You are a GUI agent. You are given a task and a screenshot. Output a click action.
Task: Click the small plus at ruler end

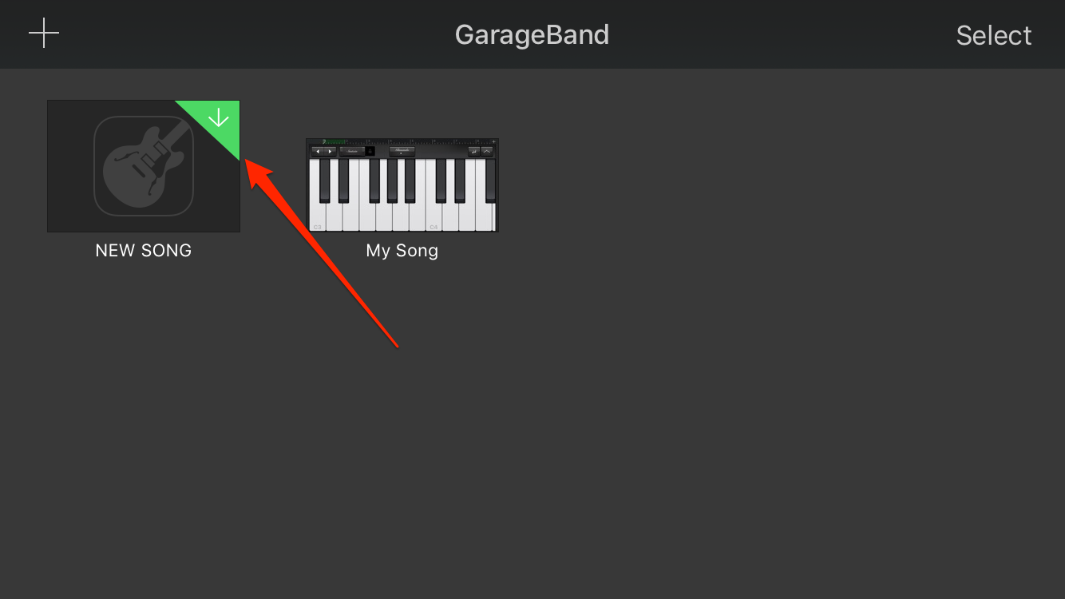coord(493,141)
